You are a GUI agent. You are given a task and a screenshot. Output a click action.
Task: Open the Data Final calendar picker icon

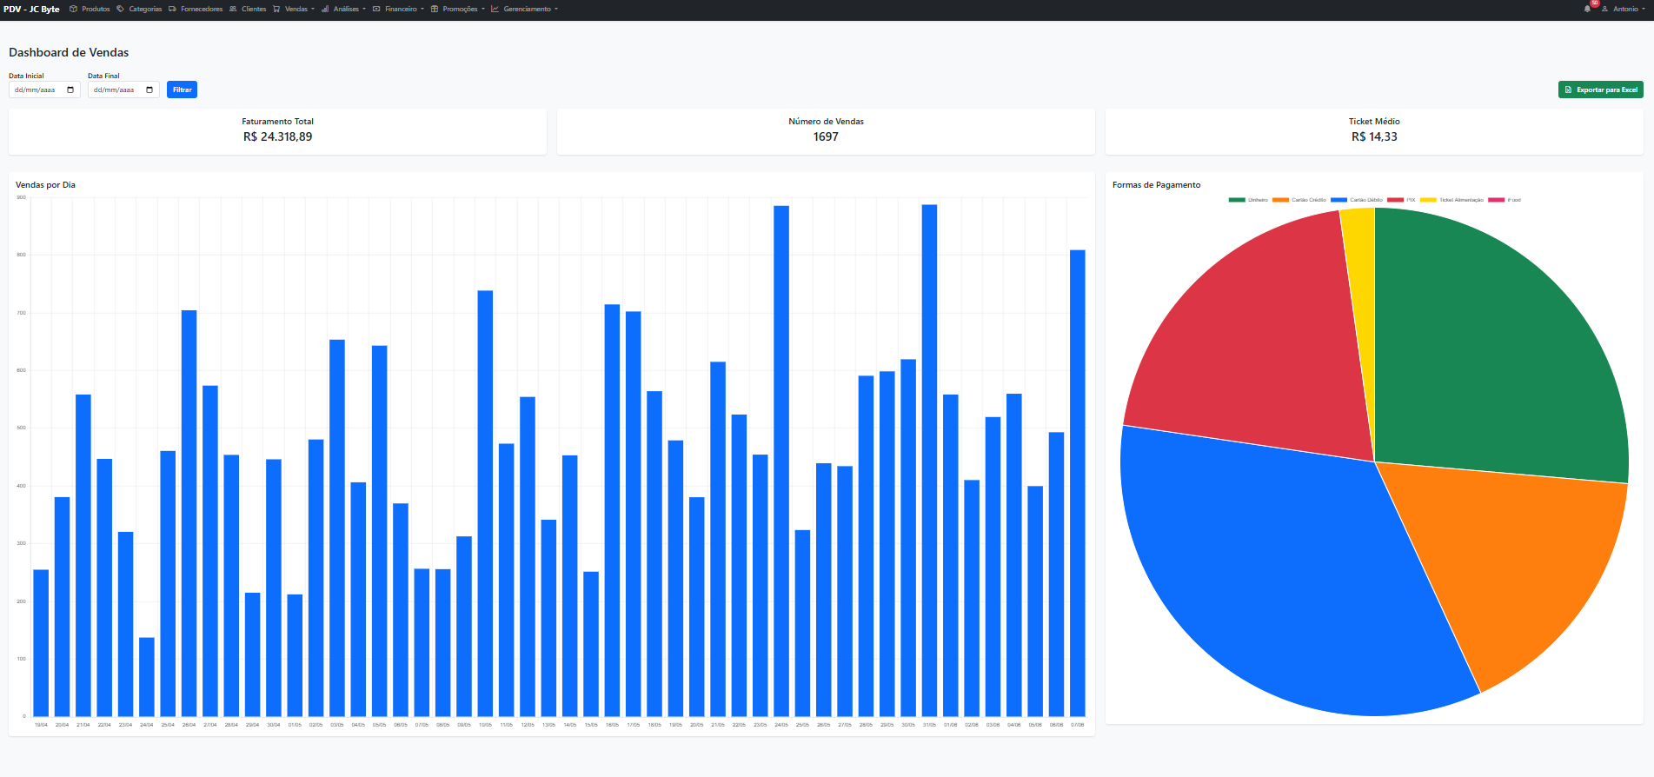pyautogui.click(x=149, y=90)
